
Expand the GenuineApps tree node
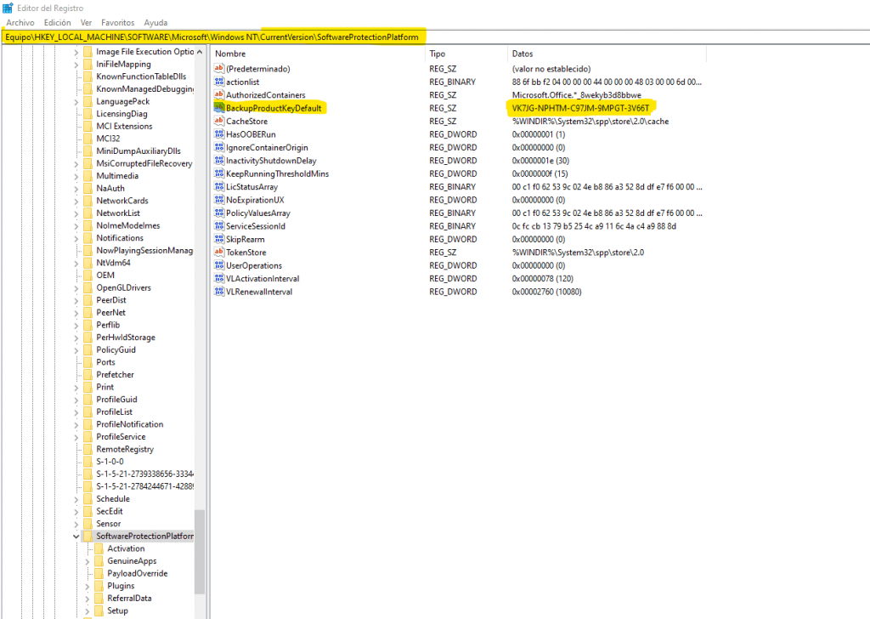tap(88, 561)
